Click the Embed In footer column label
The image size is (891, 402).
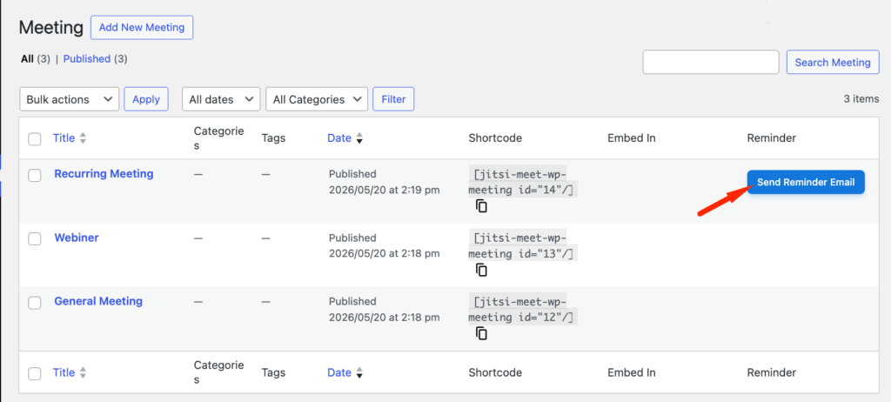(632, 373)
